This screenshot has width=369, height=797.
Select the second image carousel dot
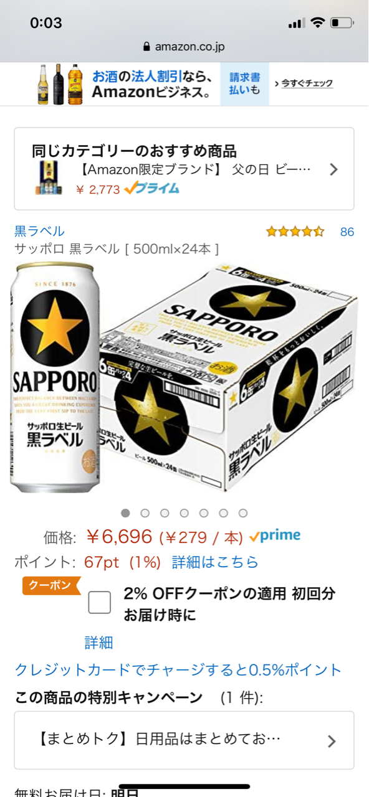145,513
